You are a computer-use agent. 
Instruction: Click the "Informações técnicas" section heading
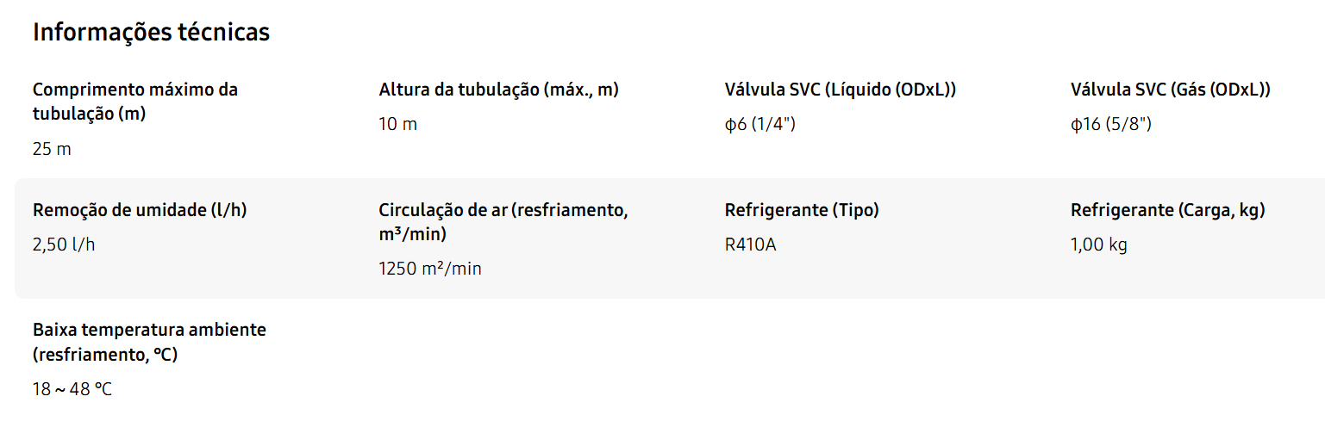tap(151, 33)
